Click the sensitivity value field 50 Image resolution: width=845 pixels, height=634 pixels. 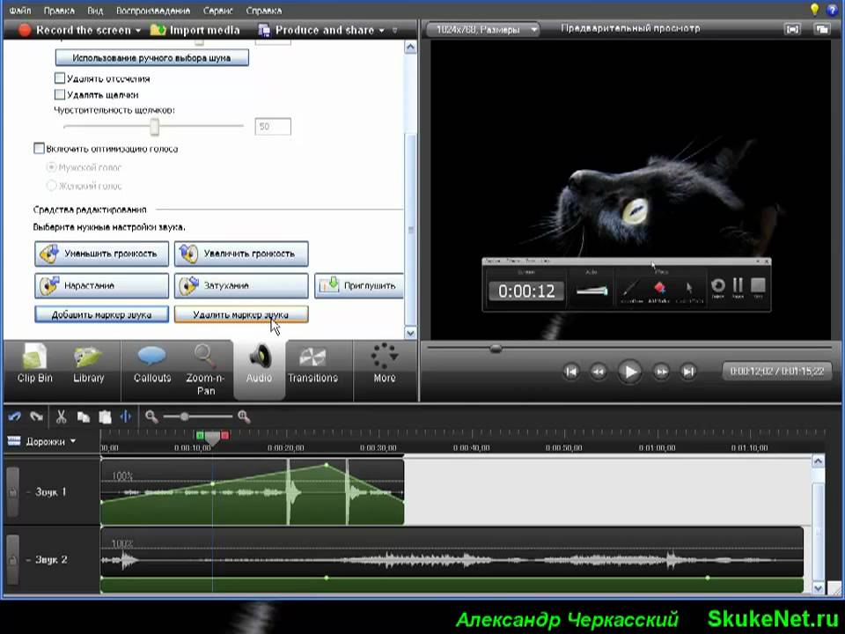point(273,127)
